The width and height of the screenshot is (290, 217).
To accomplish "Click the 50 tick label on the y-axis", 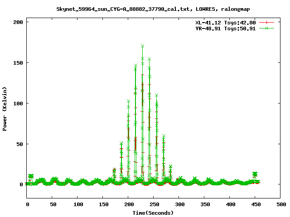I will (x=20, y=144).
